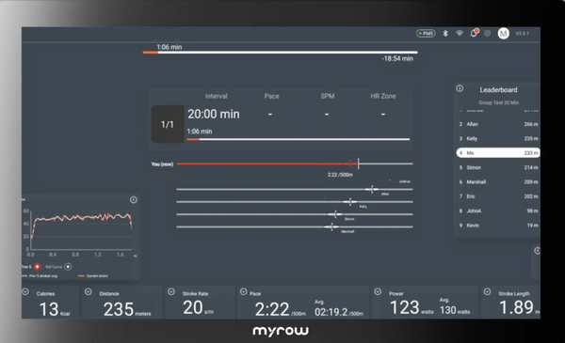Viewport: 565px width, 343px height.
Task: Click the Wi-Fi status icon
Action: click(x=460, y=34)
